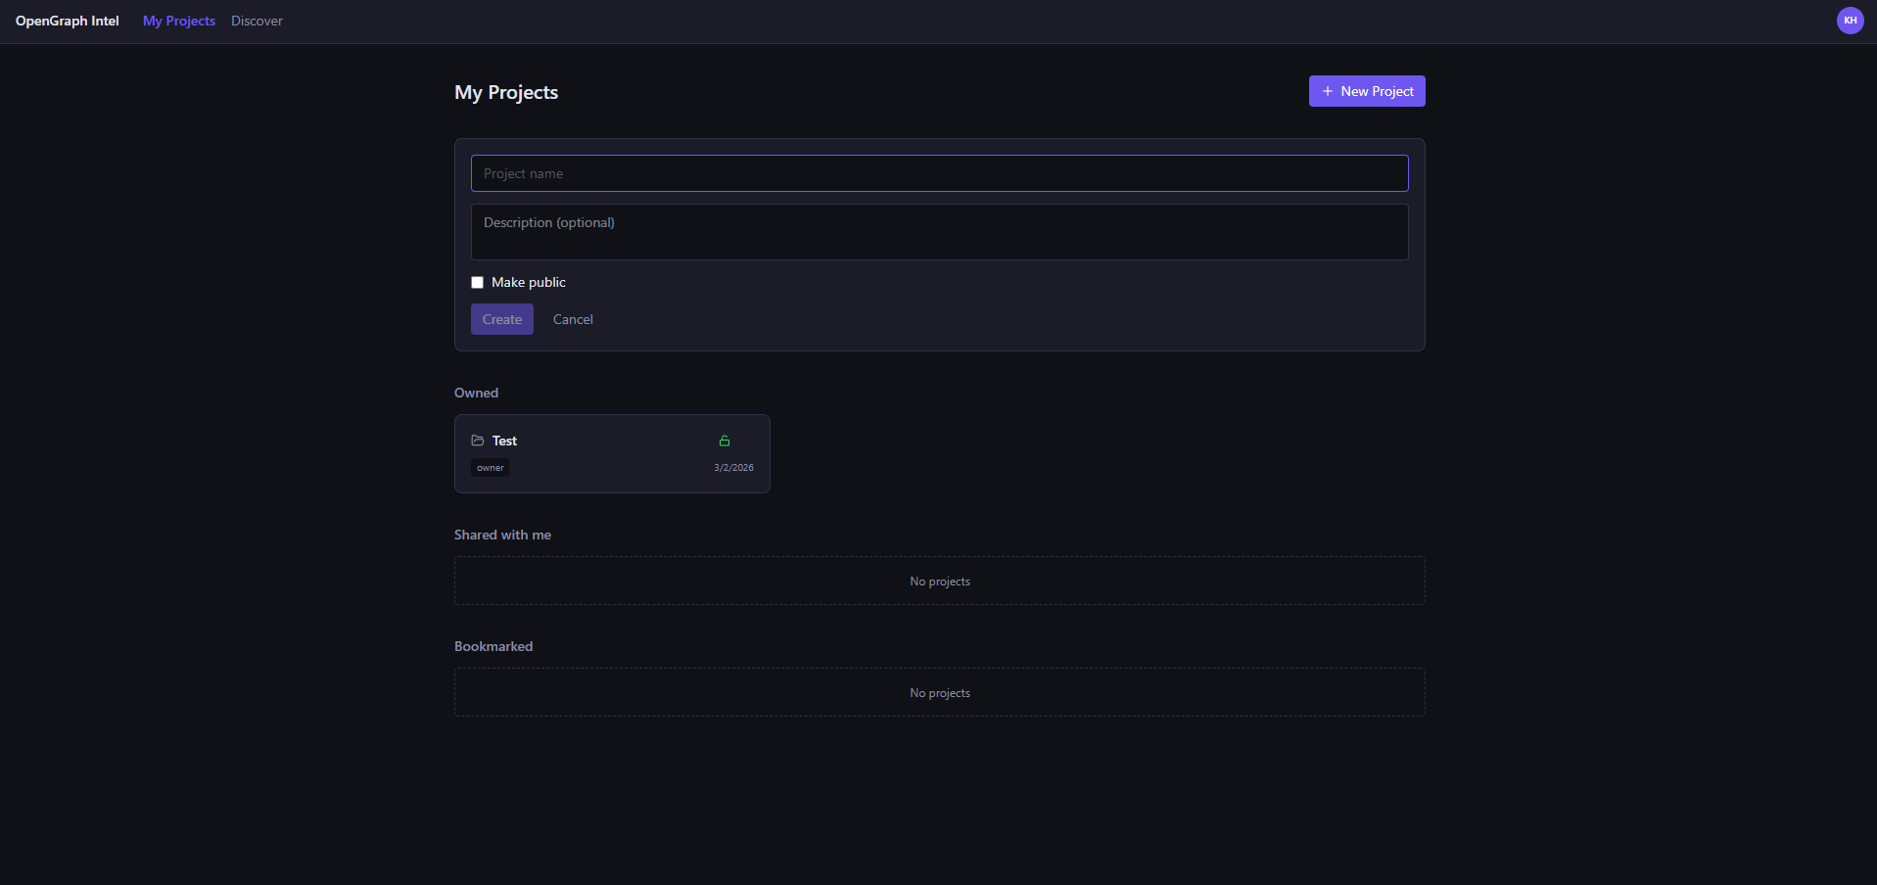Click the Cancel link
The image size is (1877, 885).
(572, 319)
